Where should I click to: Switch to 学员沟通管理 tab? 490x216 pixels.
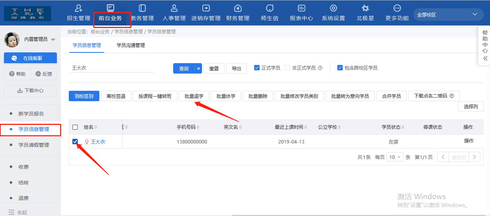[131, 45]
